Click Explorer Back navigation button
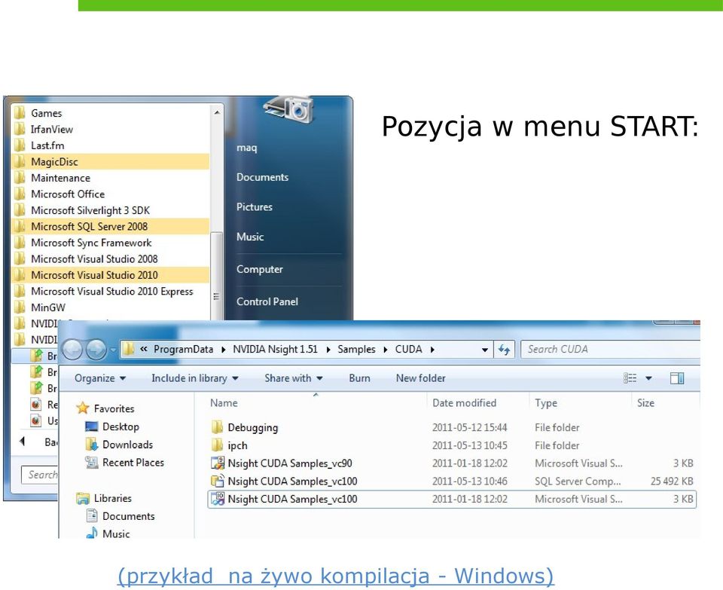 tap(72, 350)
